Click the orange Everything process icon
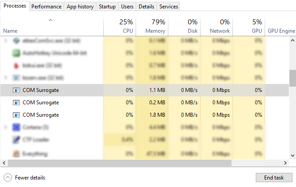296x187 pixels. tap(16, 154)
